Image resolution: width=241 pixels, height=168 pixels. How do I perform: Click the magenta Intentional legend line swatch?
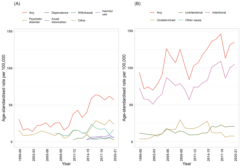point(208,13)
